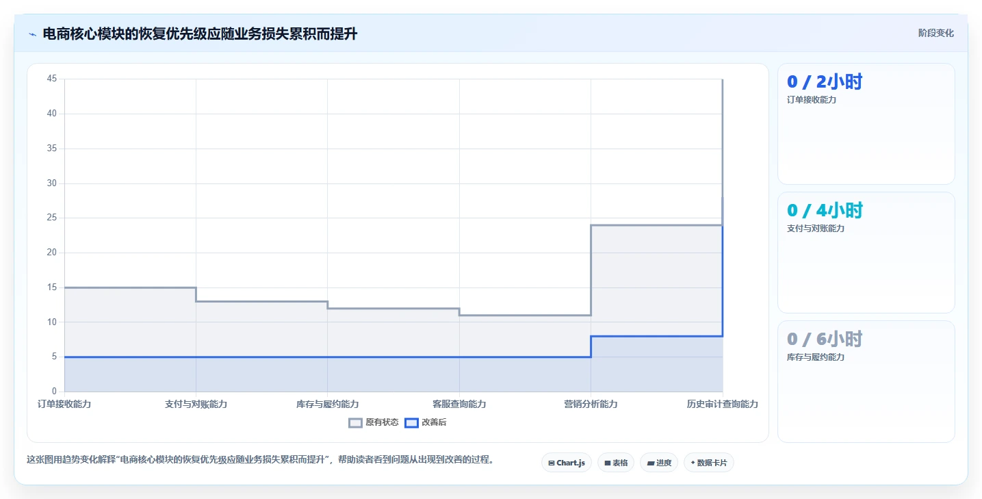Click the lightning icon beside the title
Image resolution: width=982 pixels, height=499 pixels.
[32, 34]
